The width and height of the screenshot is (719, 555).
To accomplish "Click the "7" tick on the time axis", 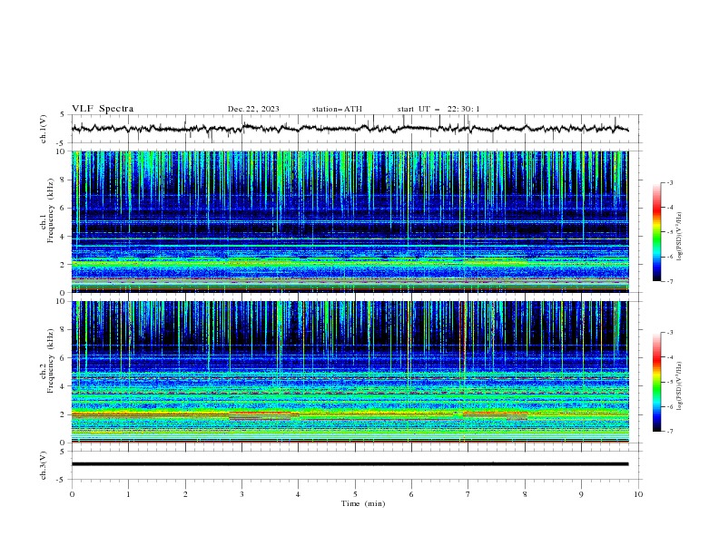I will pos(468,494).
